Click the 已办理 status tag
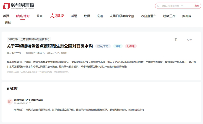 pyautogui.click(x=130, y=46)
